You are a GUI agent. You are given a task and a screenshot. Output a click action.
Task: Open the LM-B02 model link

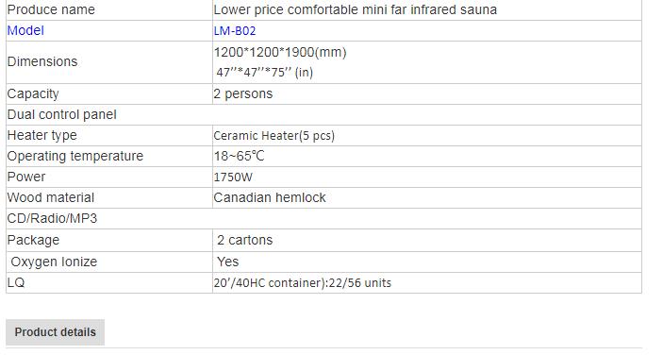[235, 31]
